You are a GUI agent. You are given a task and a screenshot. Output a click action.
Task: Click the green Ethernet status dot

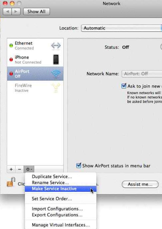click(11, 46)
